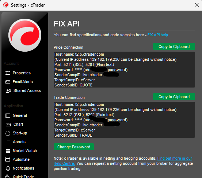Open Notifications settings section
This screenshot has height=178, width=202.
click(24, 168)
